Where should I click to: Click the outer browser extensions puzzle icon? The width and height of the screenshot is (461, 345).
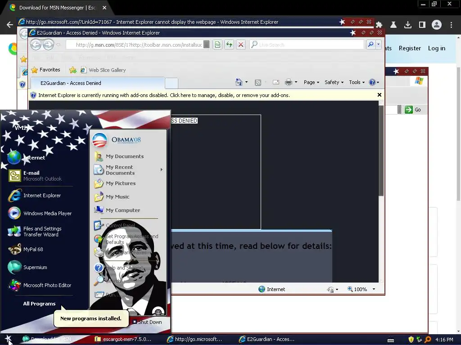point(379,25)
